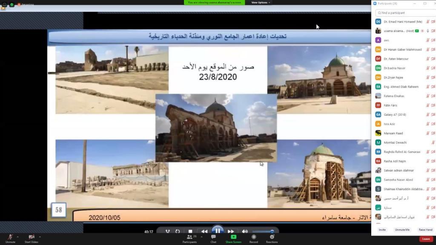
Task: Click the Invite button
Action: (x=382, y=230)
